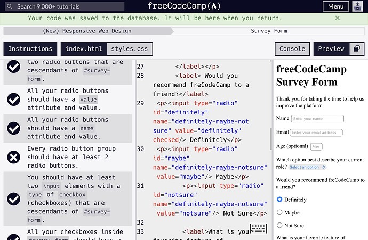The height and width of the screenshot is (240, 368).
Task: Select the Maybe radio button
Action: pos(279,212)
